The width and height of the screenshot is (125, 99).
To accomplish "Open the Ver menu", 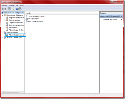I will (17, 6).
